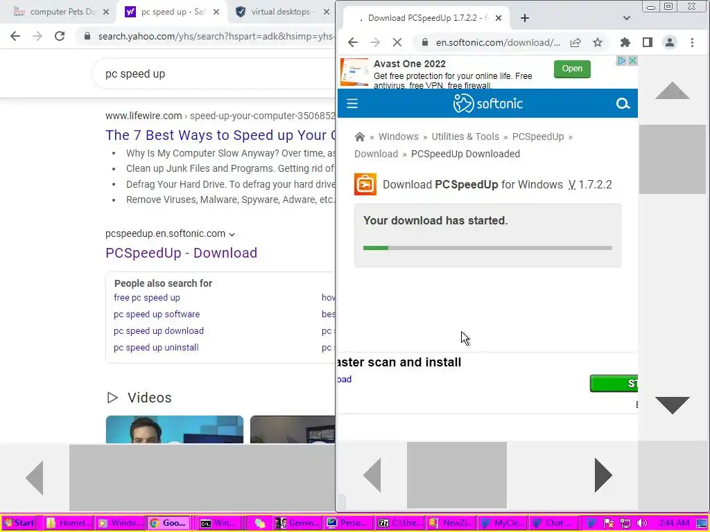This screenshot has width=710, height=532.
Task: Open the tab search chevron dropdown
Action: pos(627,18)
